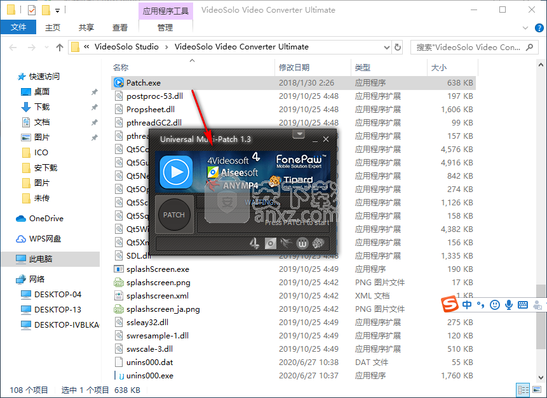
Task: Switch to the 共享 ribbon tab
Action: coord(86,27)
